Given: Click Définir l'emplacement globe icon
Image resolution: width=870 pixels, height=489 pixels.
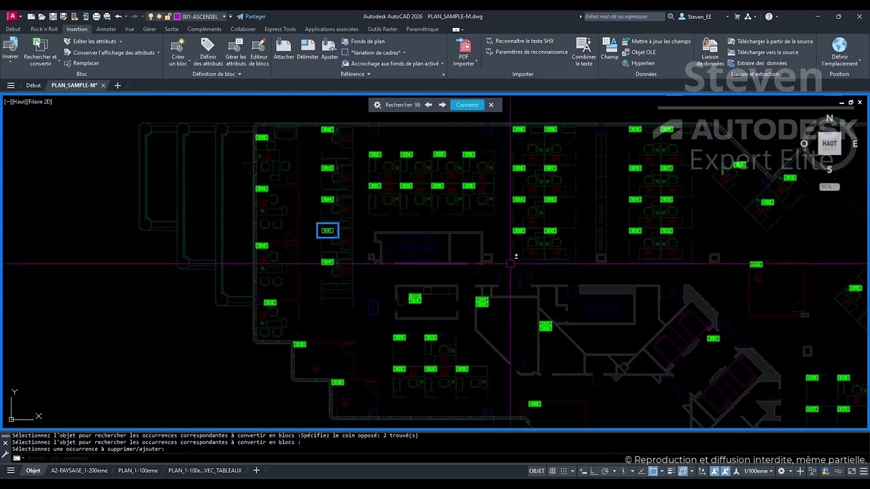Looking at the screenshot, I should click(839, 46).
